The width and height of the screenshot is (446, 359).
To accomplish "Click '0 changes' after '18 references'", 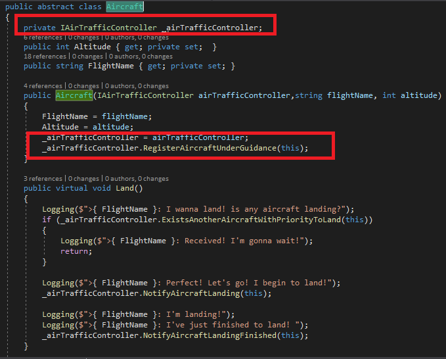I will click(87, 57).
